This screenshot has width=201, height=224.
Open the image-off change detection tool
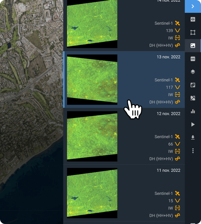193,98
